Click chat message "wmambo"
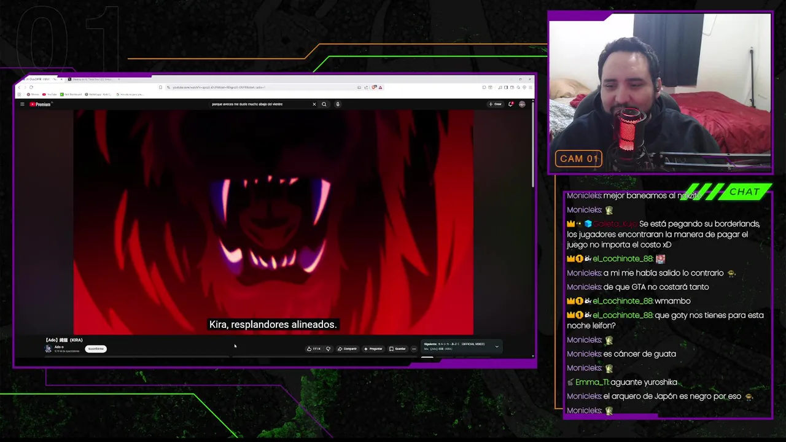This screenshot has height=442, width=786. [672, 301]
